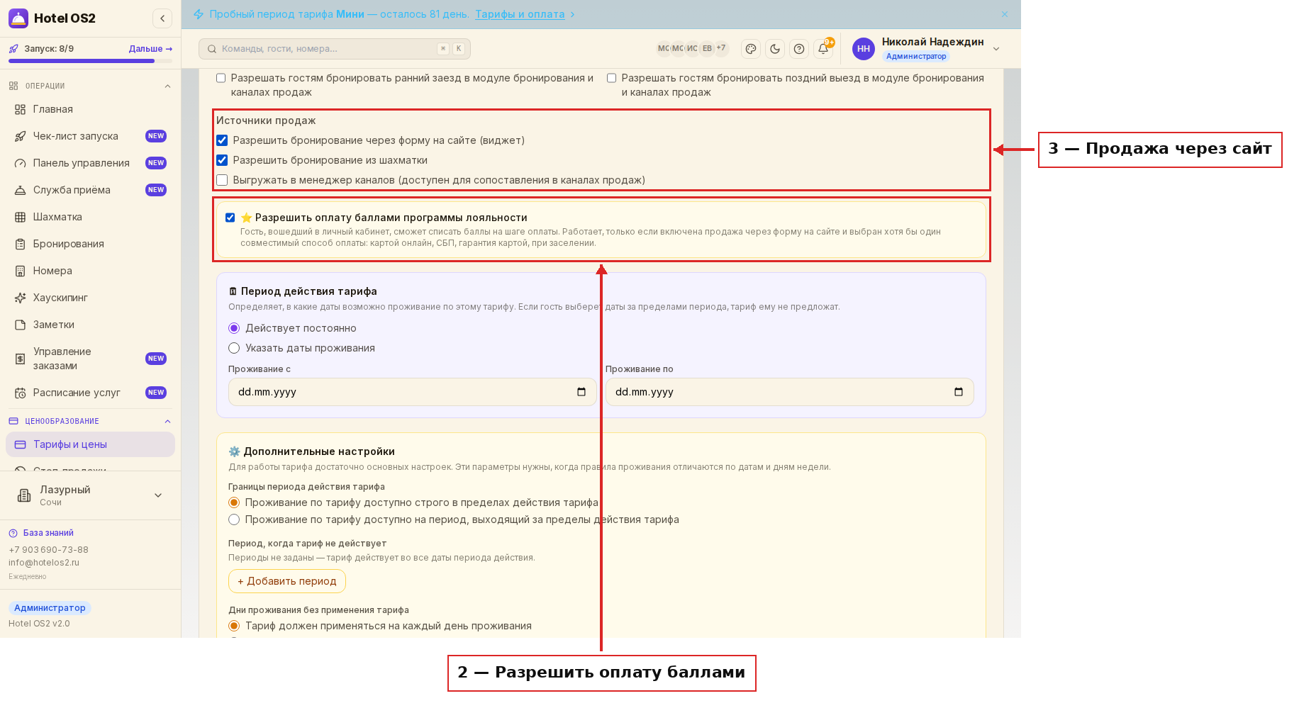Close the trial period banner
Viewport: 1299px width, 708px height.
1005,14
